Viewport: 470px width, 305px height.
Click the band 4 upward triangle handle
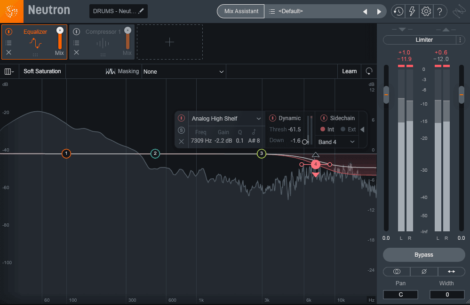(316, 155)
